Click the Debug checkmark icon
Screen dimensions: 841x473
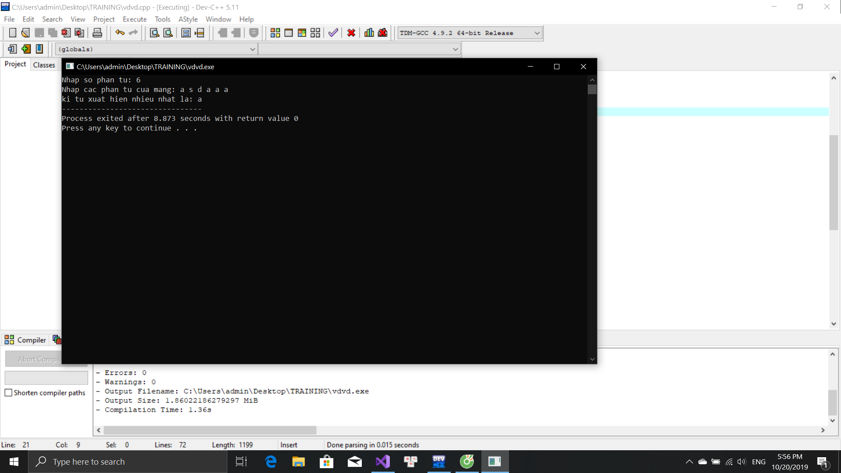(333, 33)
